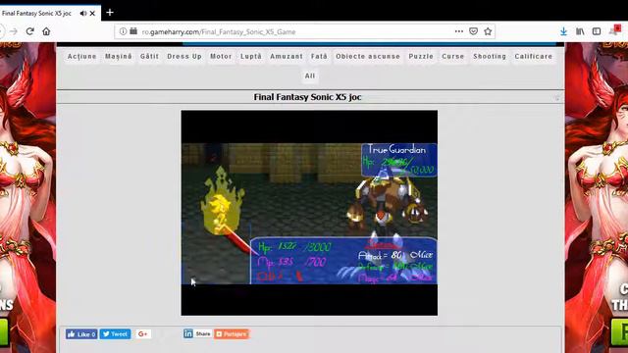Close the Final Fantasy Sonic X5 tab

(x=92, y=13)
